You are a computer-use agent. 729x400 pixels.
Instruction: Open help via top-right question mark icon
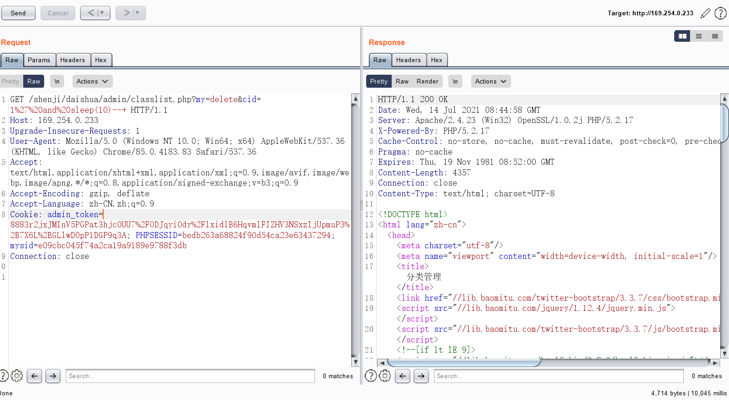[x=721, y=13]
